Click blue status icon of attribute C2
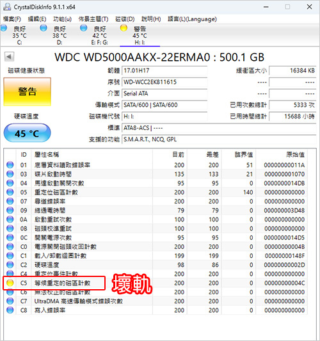Image resolution: width=320 pixels, height=341 pixels. 10,265
